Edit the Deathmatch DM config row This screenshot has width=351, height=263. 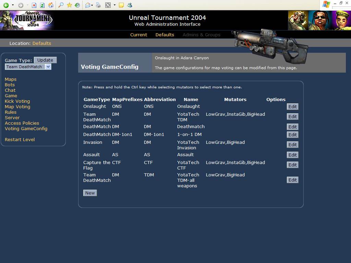(292, 127)
